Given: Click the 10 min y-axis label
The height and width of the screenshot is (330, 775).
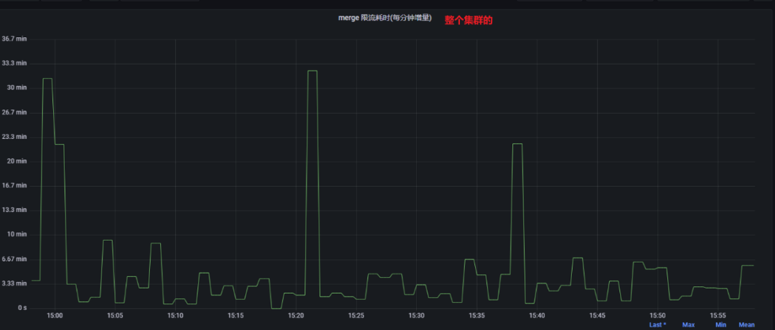Looking at the screenshot, I should click(17, 234).
